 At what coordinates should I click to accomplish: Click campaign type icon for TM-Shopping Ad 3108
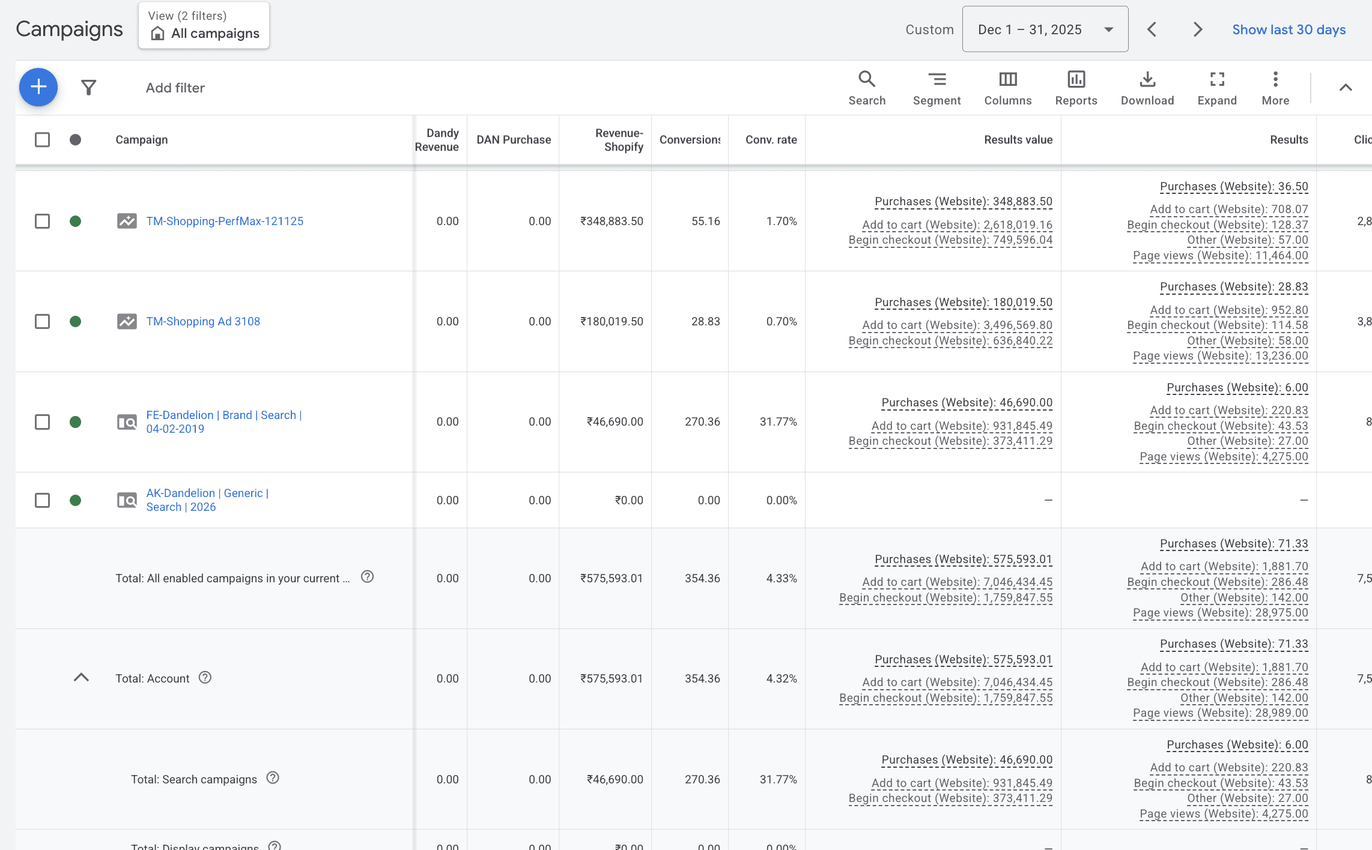click(127, 321)
